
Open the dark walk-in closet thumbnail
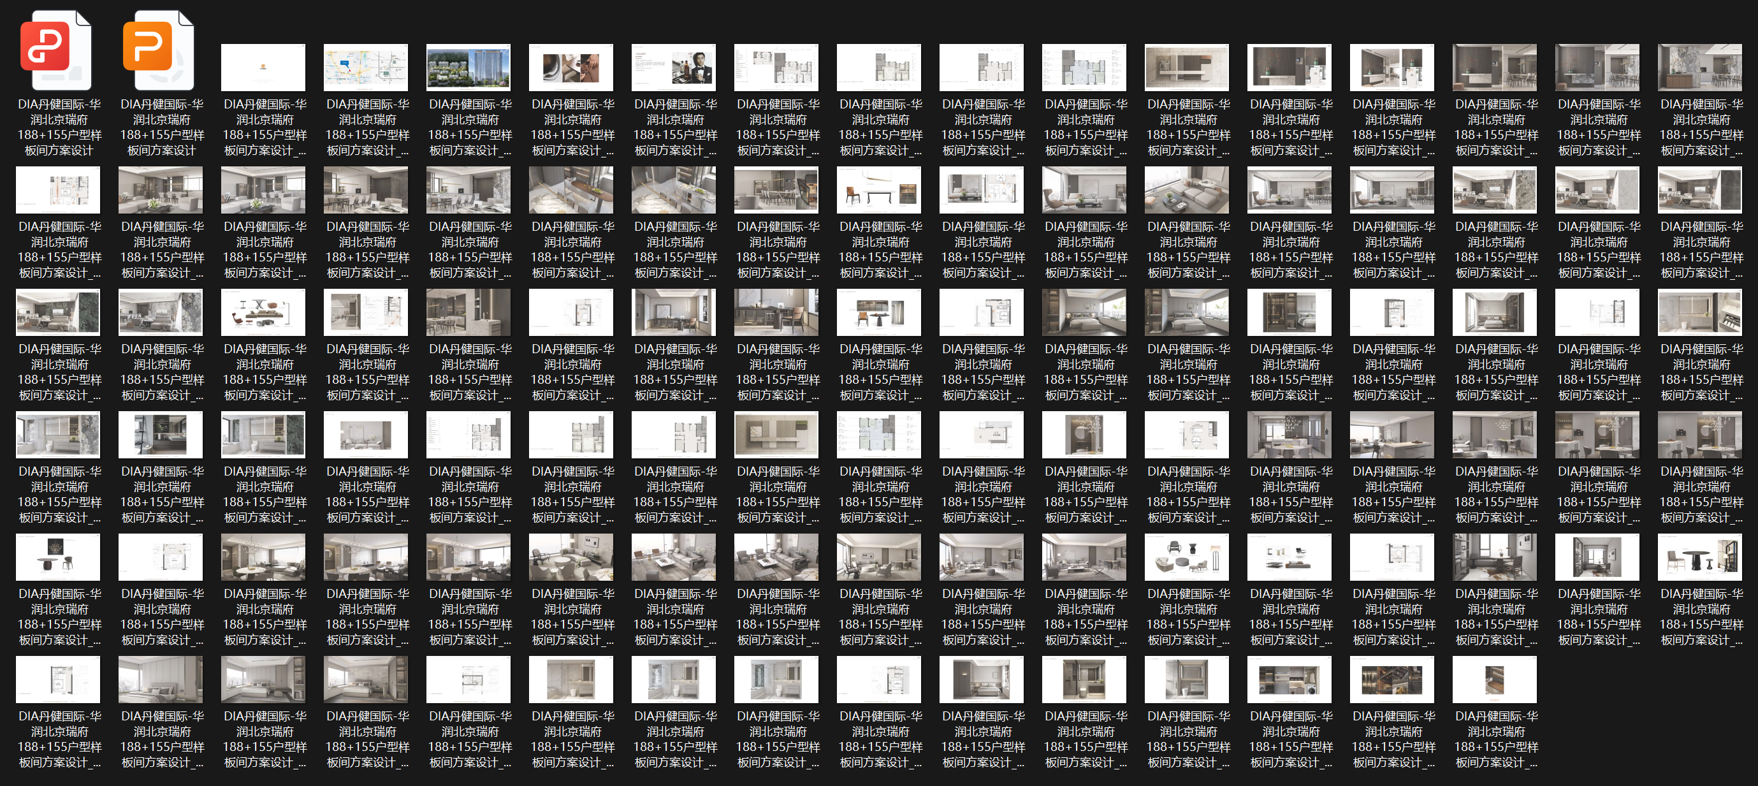tap(1391, 679)
